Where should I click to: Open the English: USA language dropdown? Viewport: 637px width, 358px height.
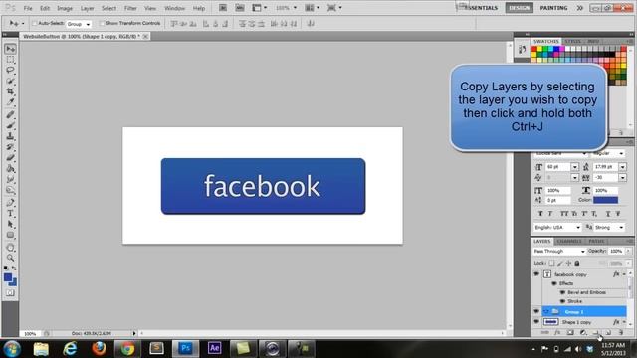point(557,228)
